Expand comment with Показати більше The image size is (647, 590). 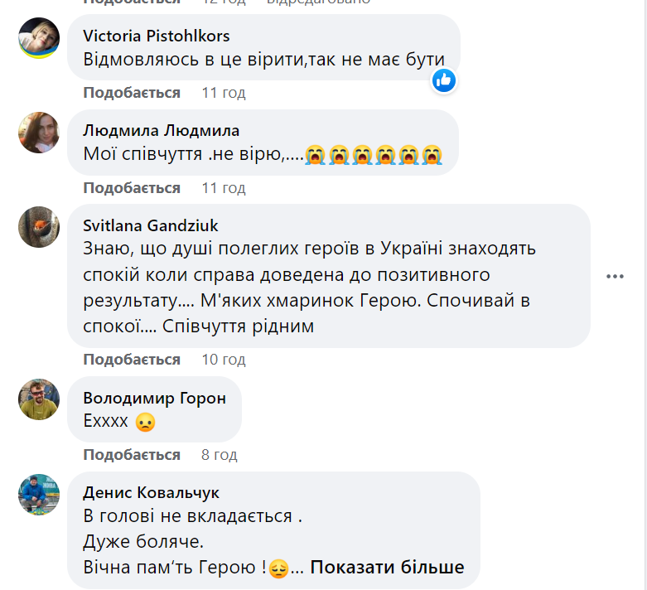387,568
